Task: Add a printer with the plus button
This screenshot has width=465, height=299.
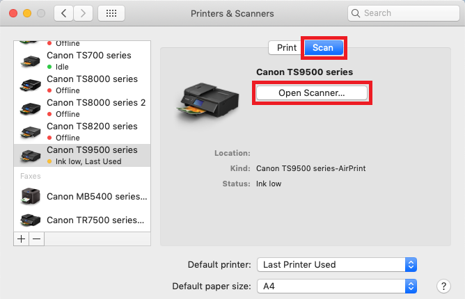Action: (21, 239)
